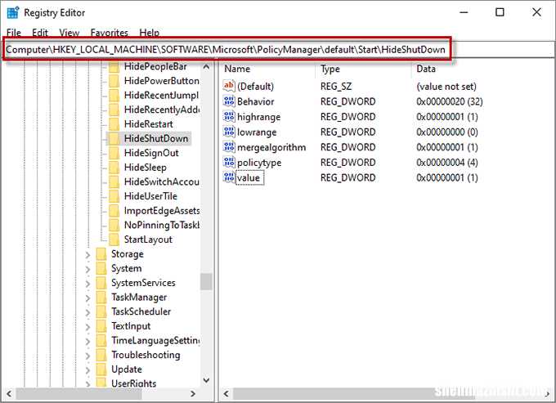The image size is (556, 403).
Task: Click the Registry Editor app icon in title bar
Action: coord(13,12)
